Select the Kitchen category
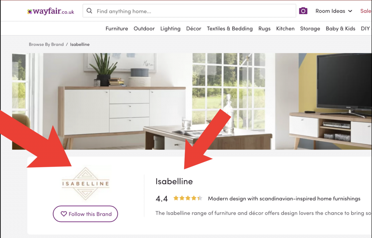Screen dimensions: 372x238 (x=285, y=29)
